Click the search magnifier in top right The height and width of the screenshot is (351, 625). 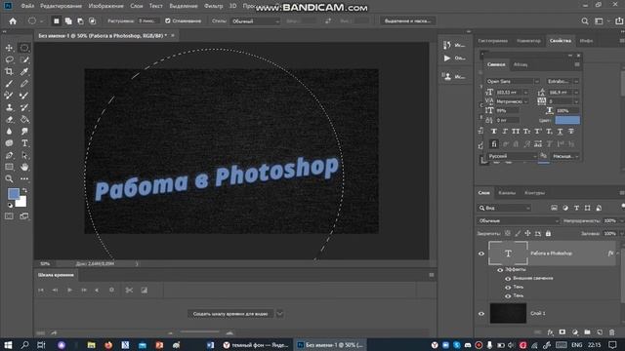[584, 21]
